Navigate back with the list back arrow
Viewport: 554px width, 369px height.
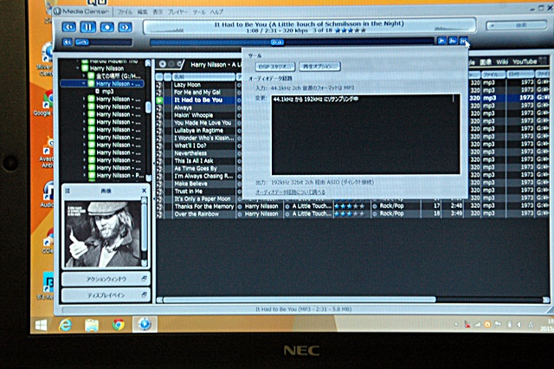tap(163, 64)
